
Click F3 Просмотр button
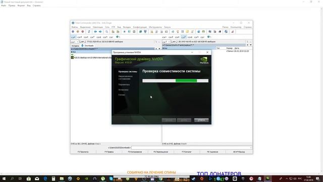(83, 152)
